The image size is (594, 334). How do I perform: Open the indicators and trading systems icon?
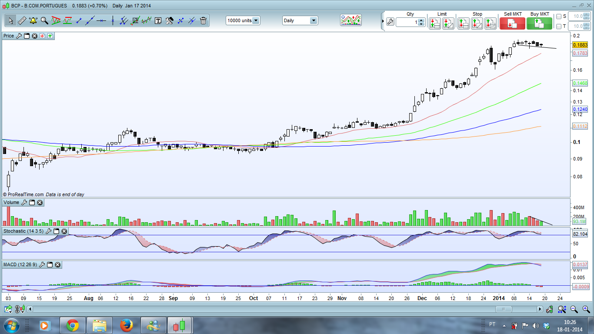click(x=351, y=20)
